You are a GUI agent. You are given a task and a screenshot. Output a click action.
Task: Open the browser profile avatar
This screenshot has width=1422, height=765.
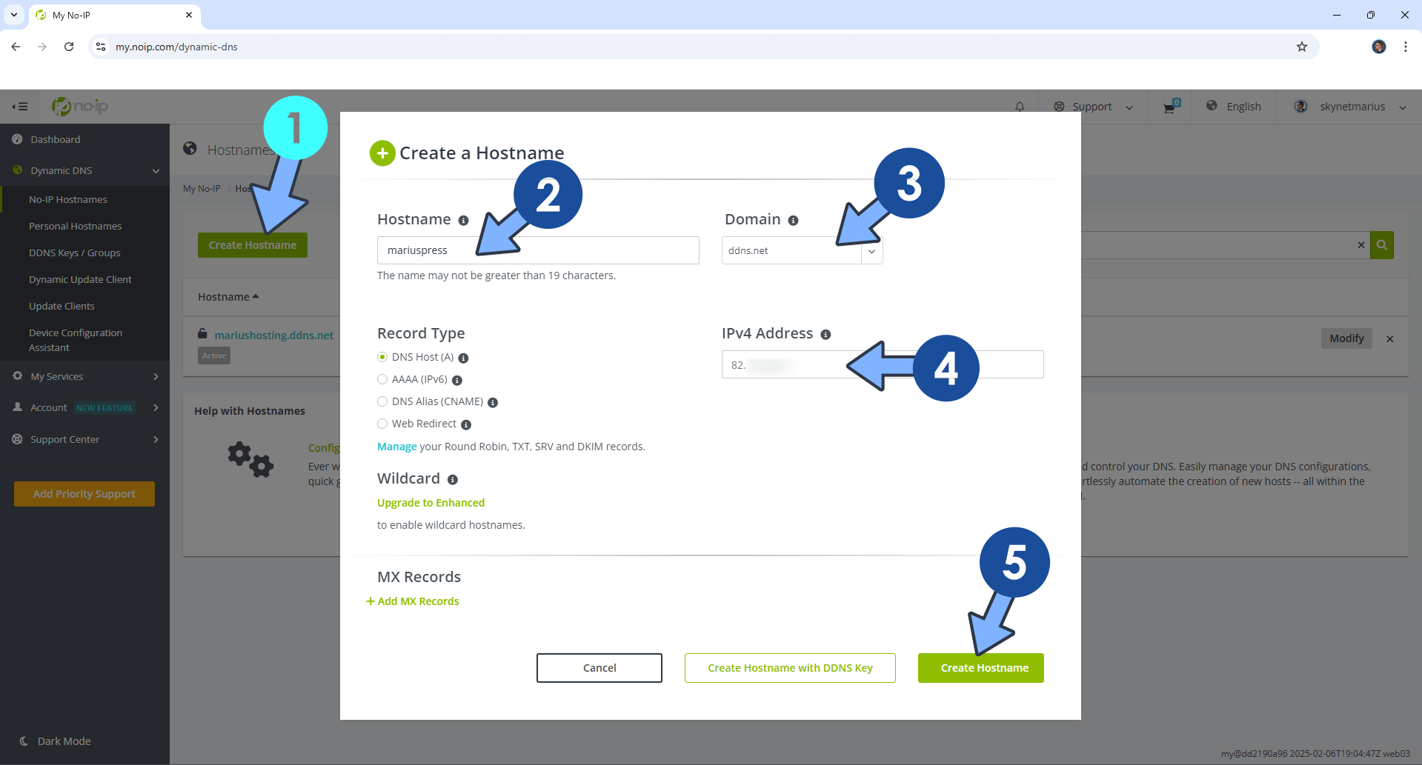pyautogui.click(x=1379, y=47)
